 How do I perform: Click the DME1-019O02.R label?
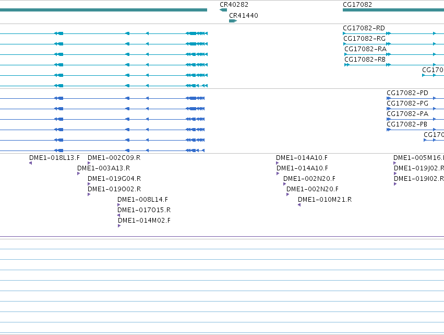[114, 189]
